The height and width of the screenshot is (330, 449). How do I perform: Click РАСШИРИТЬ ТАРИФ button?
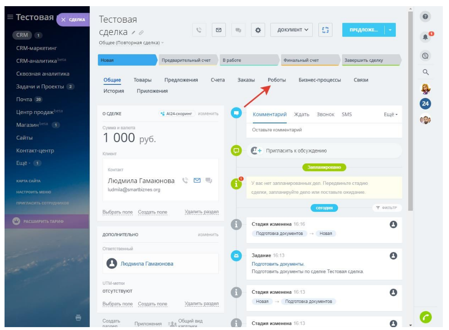pyautogui.click(x=47, y=221)
